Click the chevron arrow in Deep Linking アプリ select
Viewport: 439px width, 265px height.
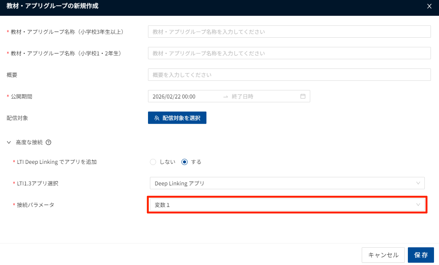pos(418,183)
